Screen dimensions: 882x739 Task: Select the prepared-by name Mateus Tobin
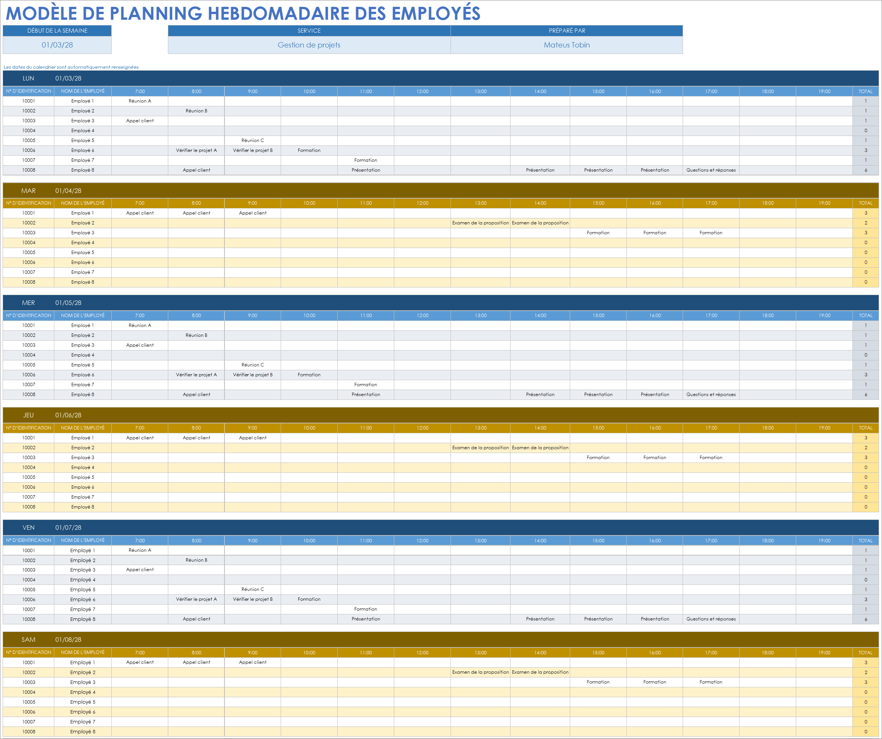coord(567,45)
